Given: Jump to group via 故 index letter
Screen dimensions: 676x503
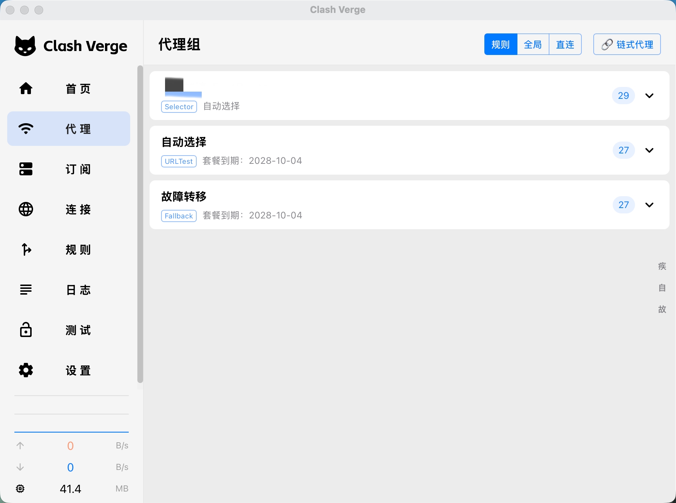Looking at the screenshot, I should pyautogui.click(x=662, y=309).
